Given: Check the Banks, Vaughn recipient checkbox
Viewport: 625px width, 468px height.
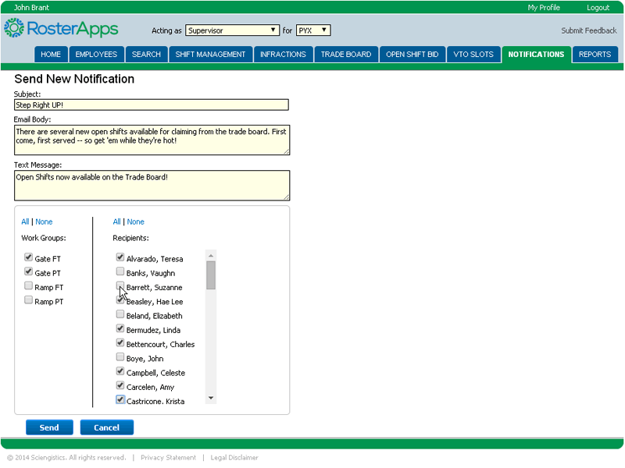Looking at the screenshot, I should point(120,272).
